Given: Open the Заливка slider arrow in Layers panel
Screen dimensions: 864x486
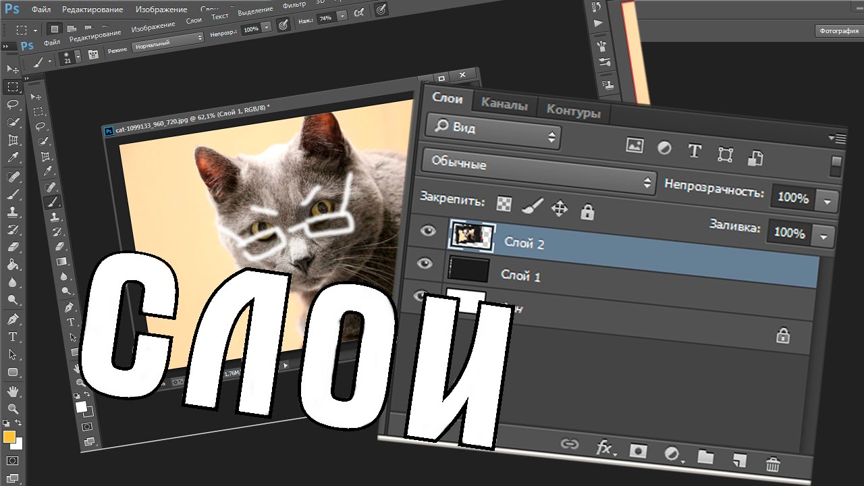Looking at the screenshot, I should click(823, 236).
